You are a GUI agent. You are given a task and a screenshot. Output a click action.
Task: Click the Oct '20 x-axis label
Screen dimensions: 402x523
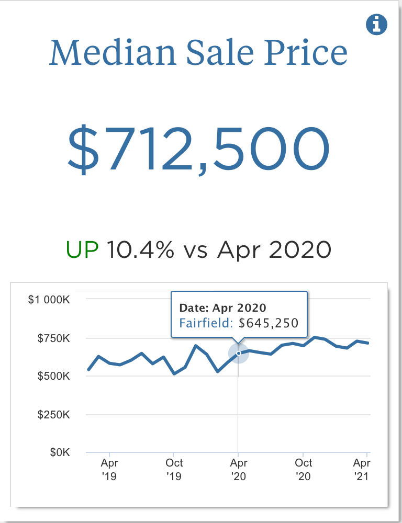click(304, 469)
